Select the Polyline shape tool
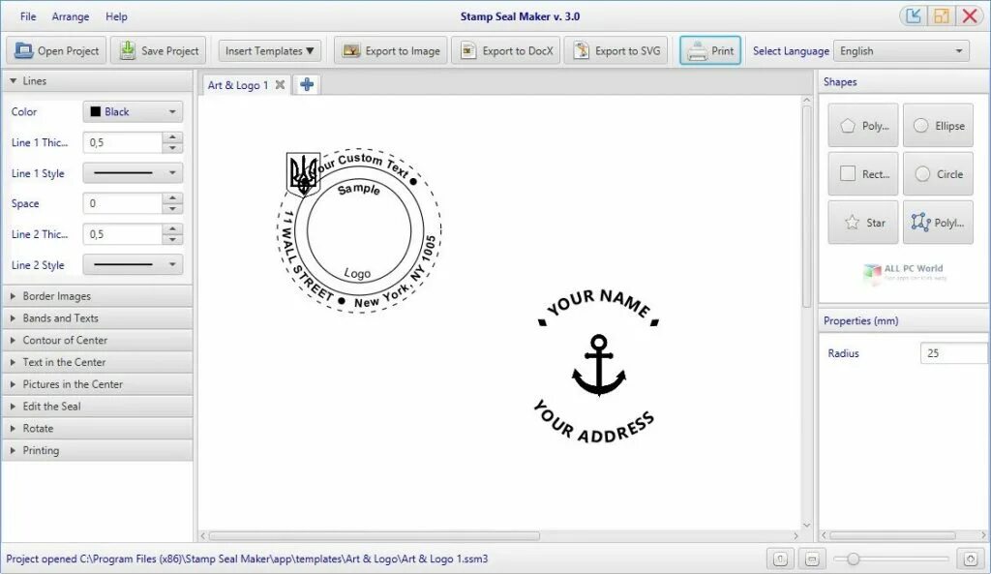Image resolution: width=991 pixels, height=574 pixels. (938, 223)
